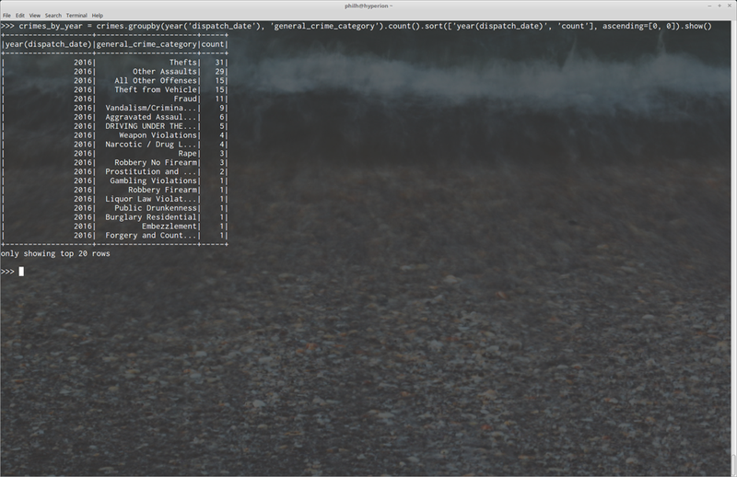Click the general_crime_category column header

click(x=146, y=44)
